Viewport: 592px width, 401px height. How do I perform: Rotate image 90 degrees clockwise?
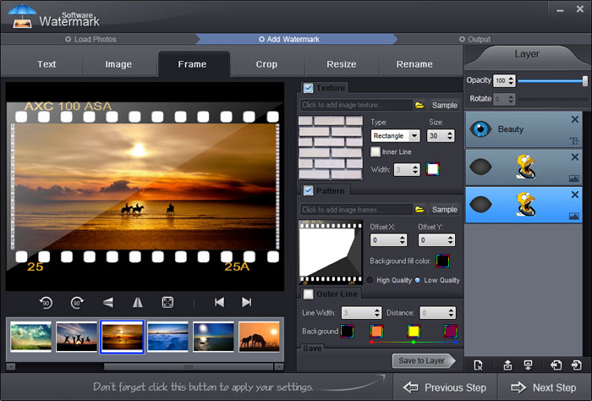[x=77, y=303]
